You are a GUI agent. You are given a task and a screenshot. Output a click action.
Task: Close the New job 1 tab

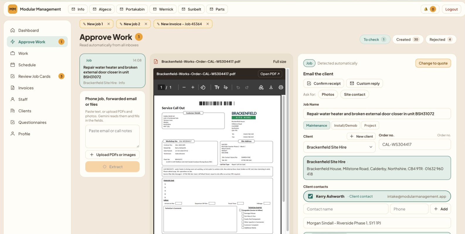pos(108,24)
